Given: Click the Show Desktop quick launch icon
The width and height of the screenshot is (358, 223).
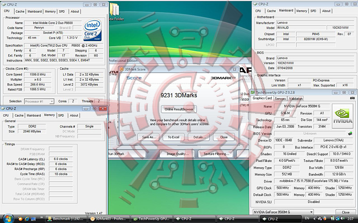Looking at the screenshot, I should pos(33,219).
